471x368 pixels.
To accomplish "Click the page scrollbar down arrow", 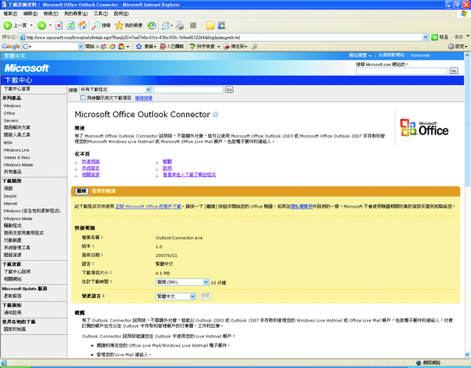I will [467, 355].
